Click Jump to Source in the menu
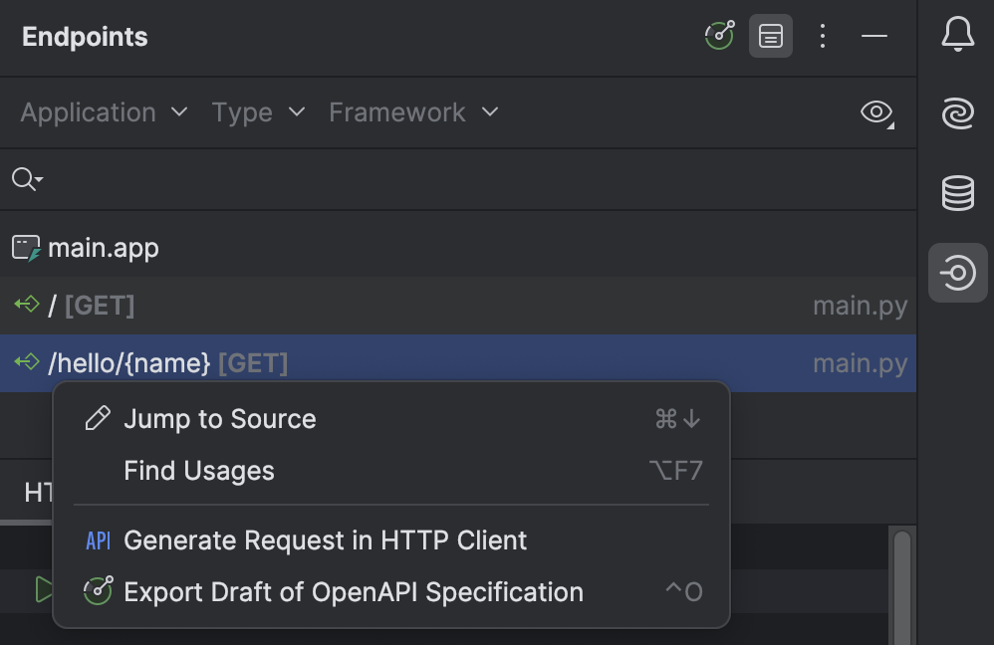Image resolution: width=994 pixels, height=645 pixels. [x=219, y=418]
